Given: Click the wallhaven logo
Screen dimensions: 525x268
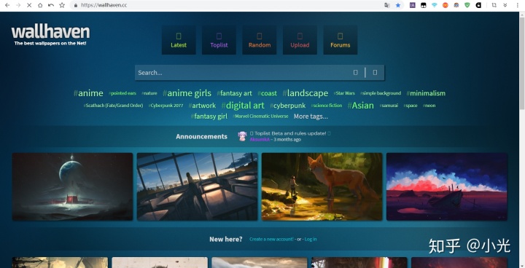Looking at the screenshot, I should click(50, 35).
